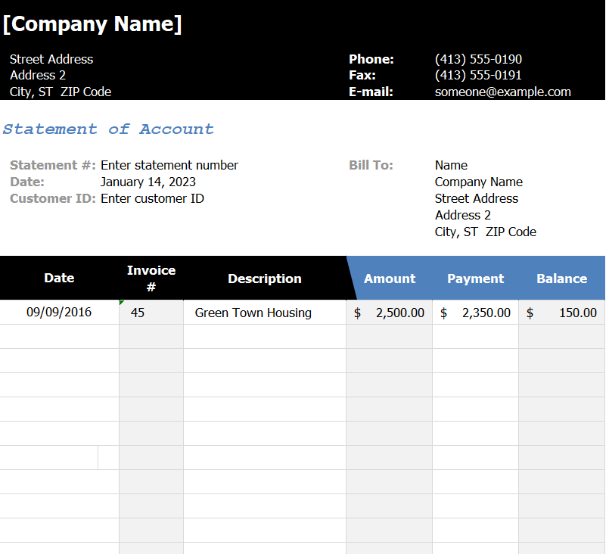Select the $2,350.00 payment cell

pos(475,313)
